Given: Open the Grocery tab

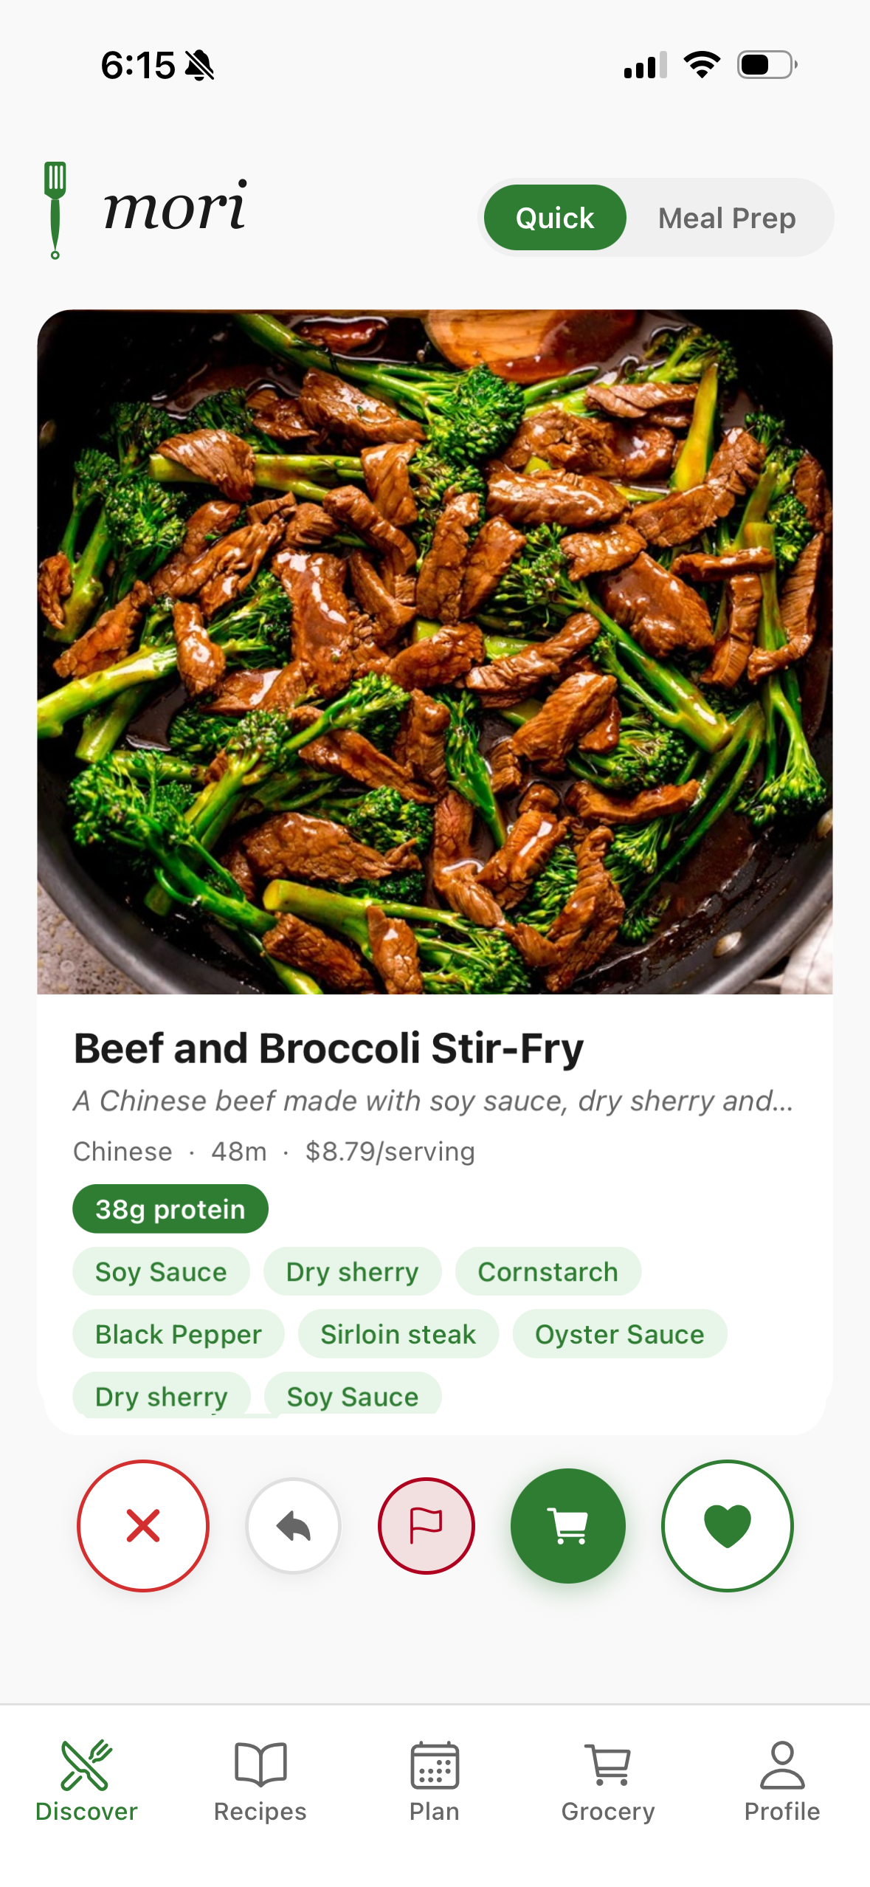Looking at the screenshot, I should point(608,1781).
